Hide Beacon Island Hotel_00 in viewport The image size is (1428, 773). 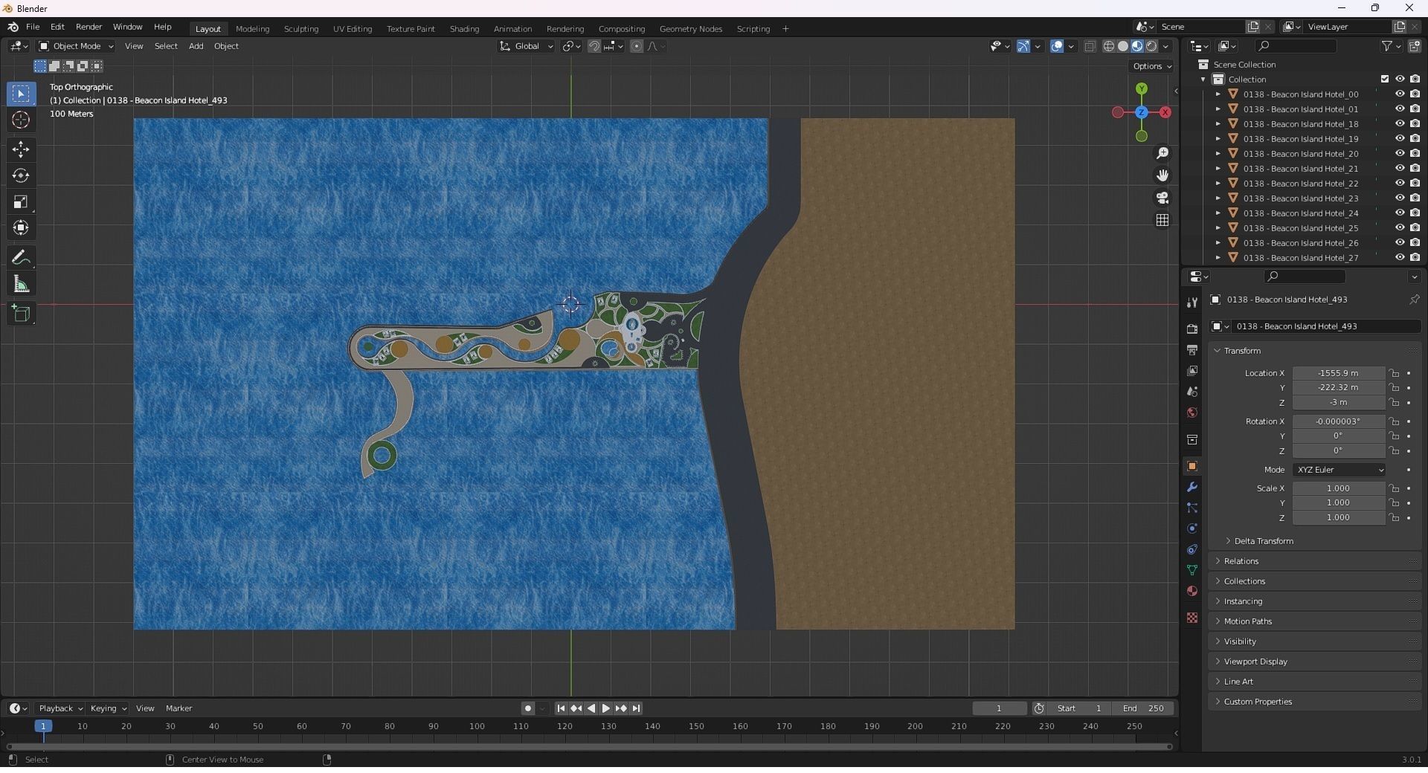1399,94
